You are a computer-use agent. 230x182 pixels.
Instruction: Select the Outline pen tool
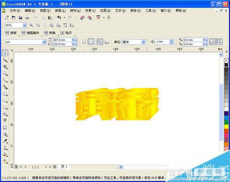click(x=5, y=148)
